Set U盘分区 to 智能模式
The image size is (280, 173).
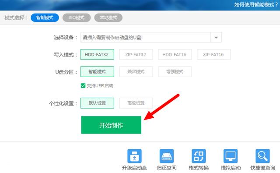[97, 72]
